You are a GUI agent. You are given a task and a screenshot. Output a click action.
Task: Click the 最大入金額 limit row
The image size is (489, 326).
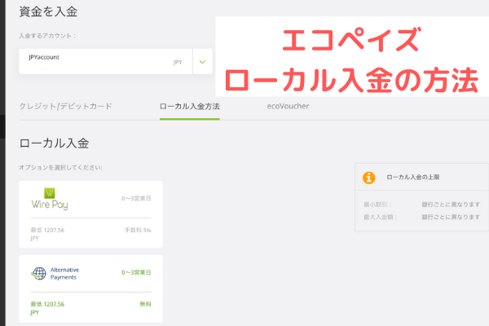click(421, 217)
